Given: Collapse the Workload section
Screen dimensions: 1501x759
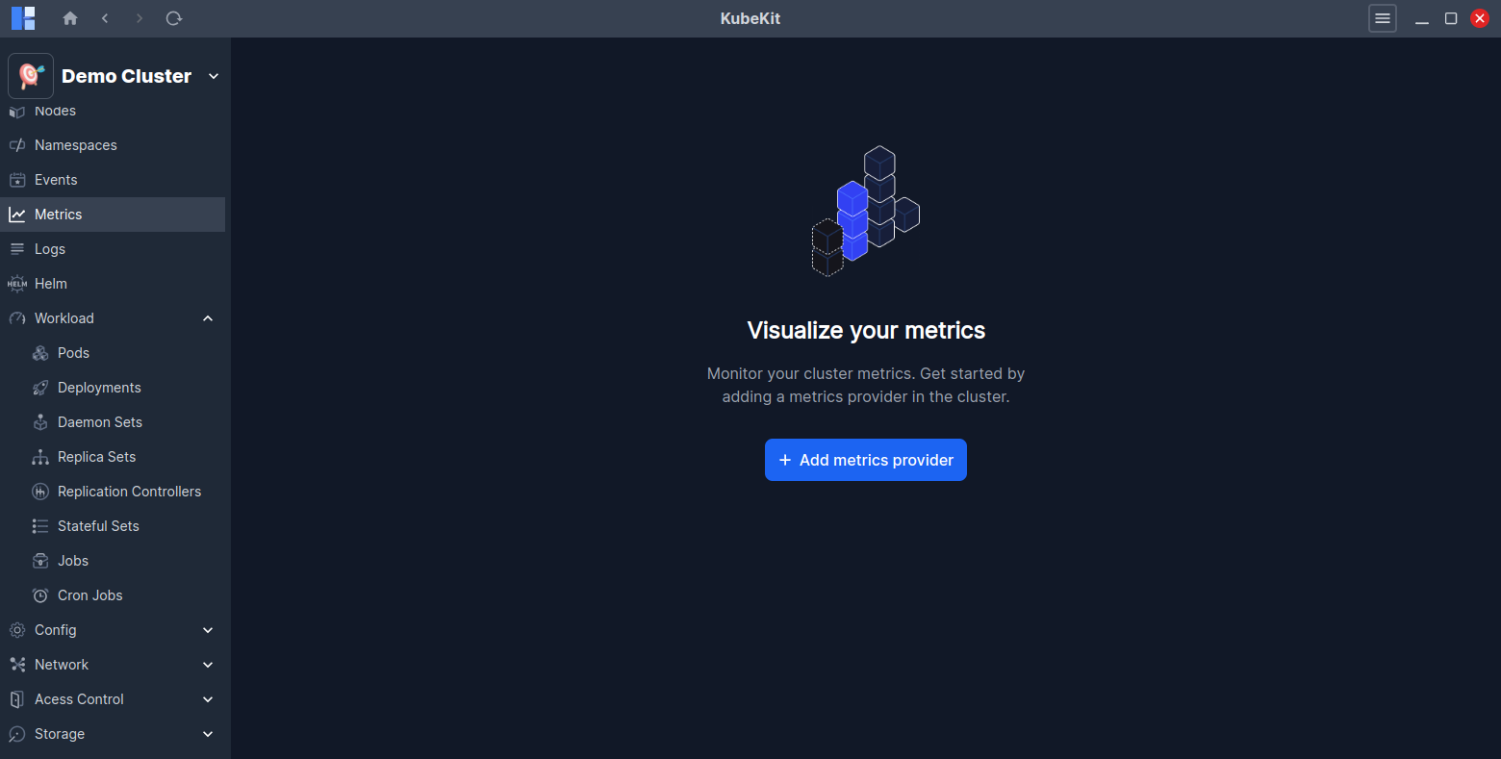Looking at the screenshot, I should 208,317.
